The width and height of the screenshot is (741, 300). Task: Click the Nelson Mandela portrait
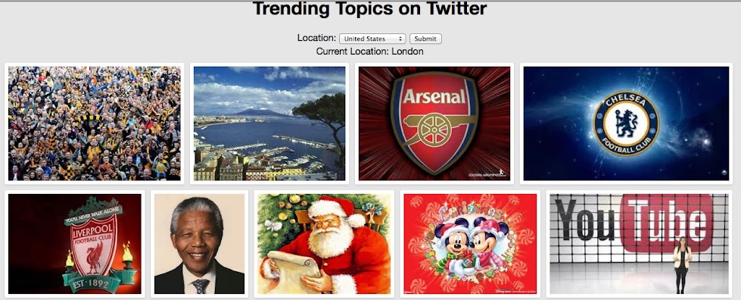(199, 244)
